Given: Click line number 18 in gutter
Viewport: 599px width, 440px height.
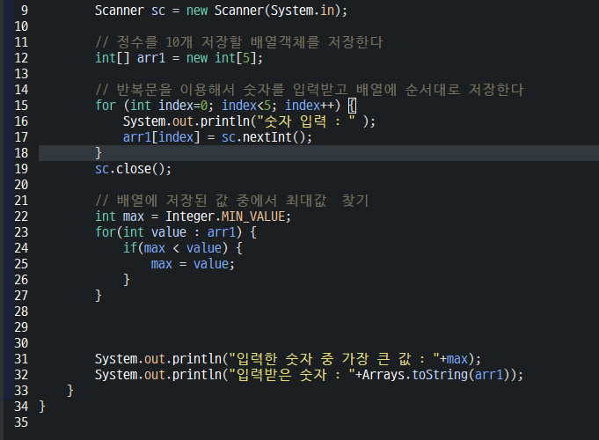Looking at the screenshot, I should 21,153.
